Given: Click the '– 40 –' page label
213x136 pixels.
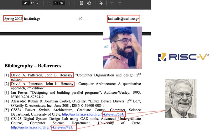Looking at the screenshot, I should coord(81,19).
